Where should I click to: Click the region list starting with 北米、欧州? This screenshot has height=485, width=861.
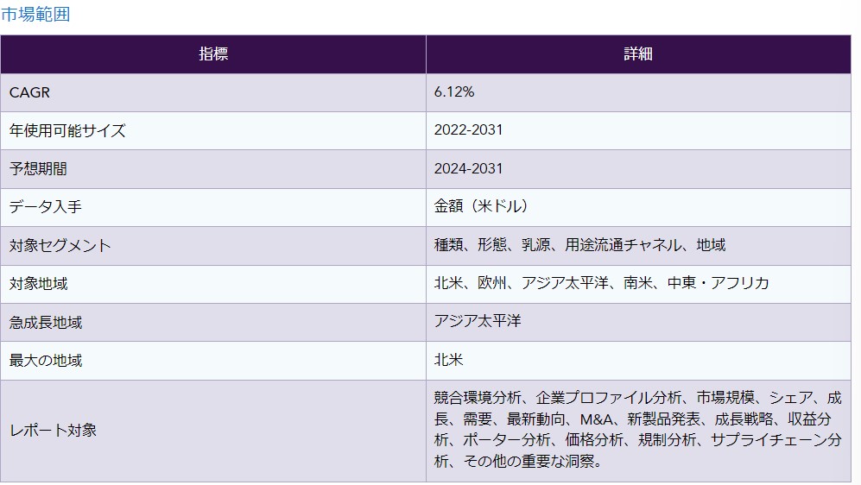(x=601, y=283)
